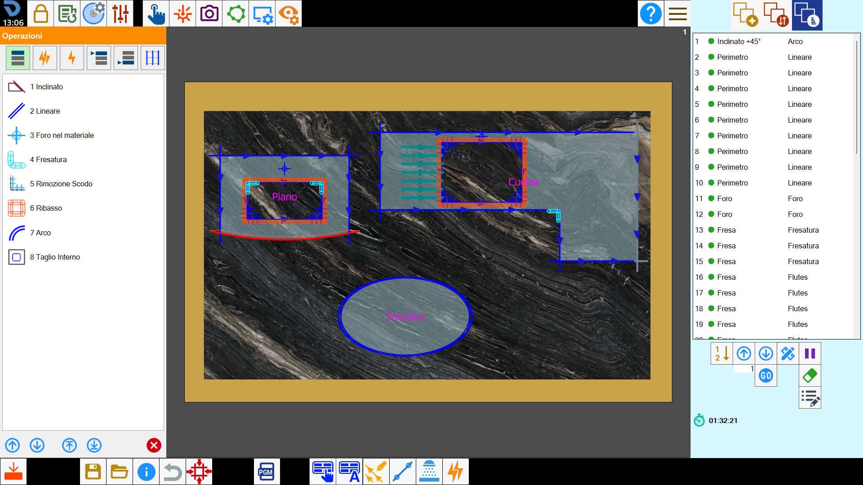
Task: Select the Tavolino ellipse shape on slab
Action: point(405,316)
